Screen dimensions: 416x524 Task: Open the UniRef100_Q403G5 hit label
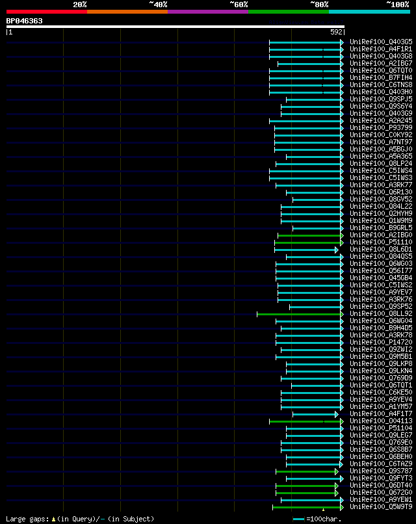pyautogui.click(x=381, y=42)
